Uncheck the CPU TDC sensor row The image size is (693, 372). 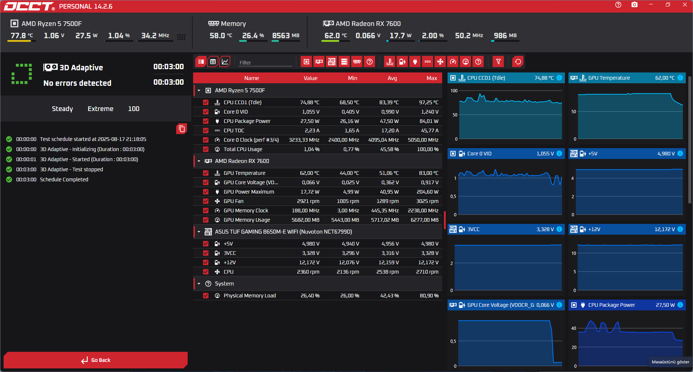coord(206,130)
